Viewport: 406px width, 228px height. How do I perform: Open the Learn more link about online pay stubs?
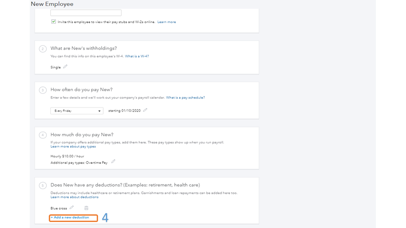tap(167, 22)
